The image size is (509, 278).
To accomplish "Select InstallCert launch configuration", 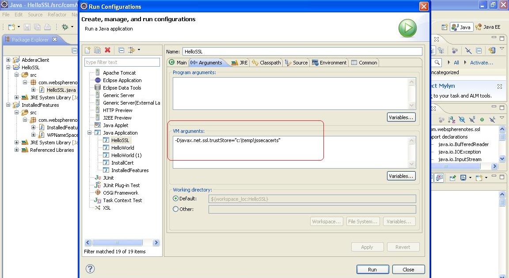I will [x=122, y=163].
